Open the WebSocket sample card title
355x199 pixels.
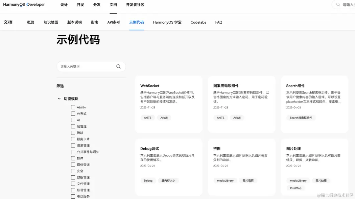150,86
